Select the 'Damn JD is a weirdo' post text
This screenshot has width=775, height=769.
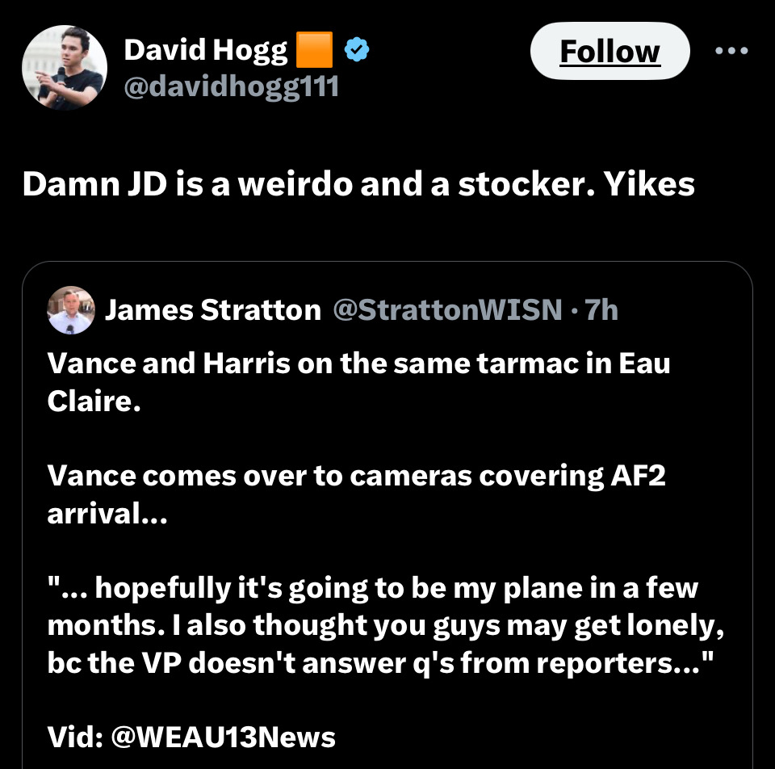[358, 184]
